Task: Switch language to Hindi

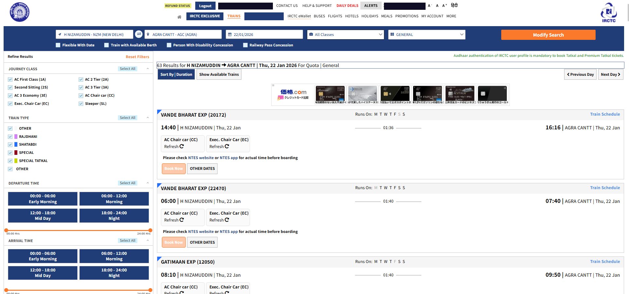Action: coord(454,6)
